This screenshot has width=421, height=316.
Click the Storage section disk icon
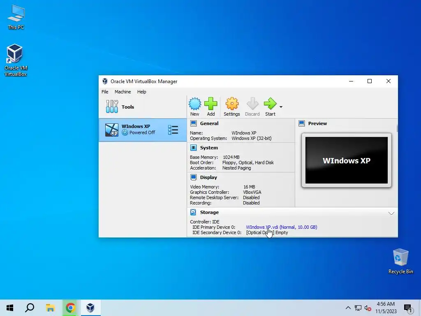(x=193, y=212)
